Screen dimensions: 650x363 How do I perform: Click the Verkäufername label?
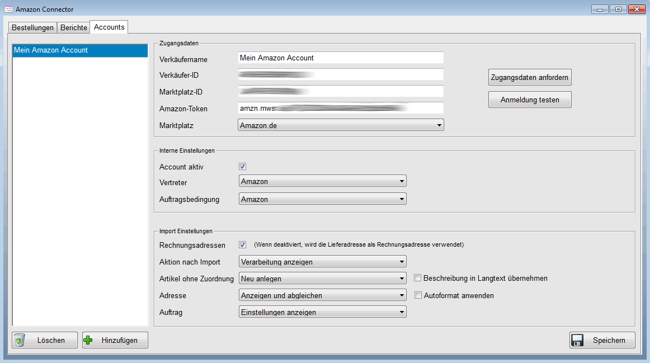click(183, 60)
